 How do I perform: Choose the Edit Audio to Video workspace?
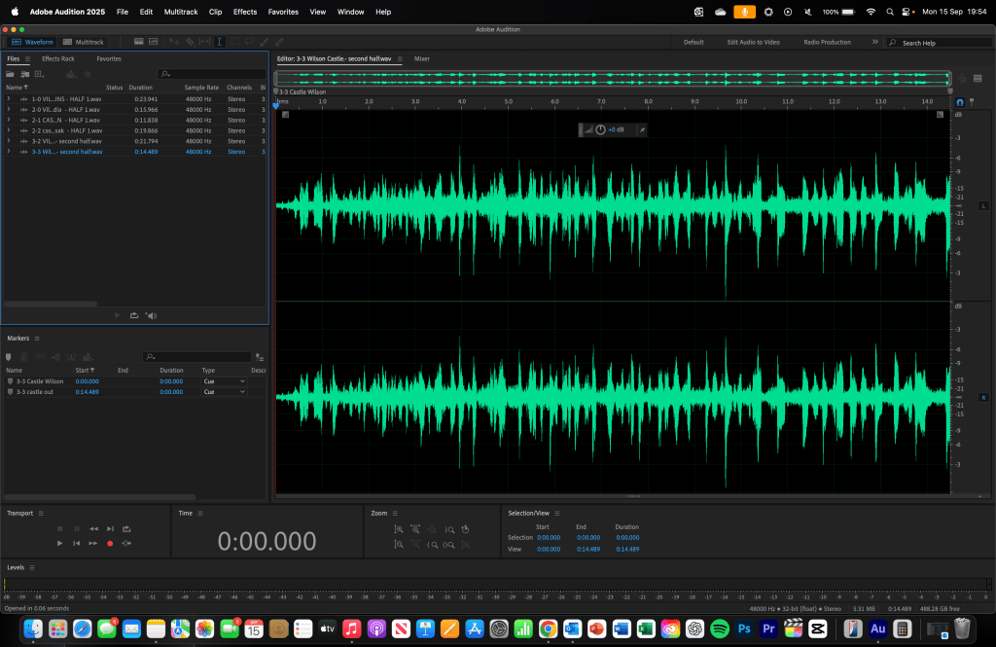[753, 42]
